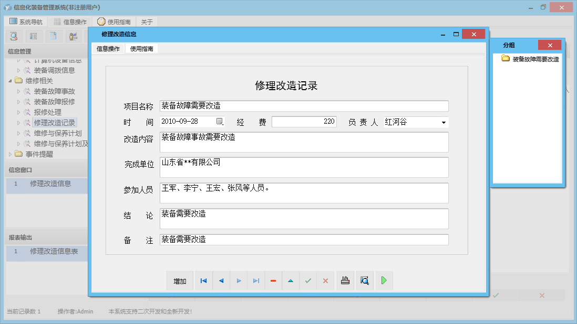Open 使用指南 tab in the 修理改造信息 window
This screenshot has height=324, width=577.
(141, 49)
